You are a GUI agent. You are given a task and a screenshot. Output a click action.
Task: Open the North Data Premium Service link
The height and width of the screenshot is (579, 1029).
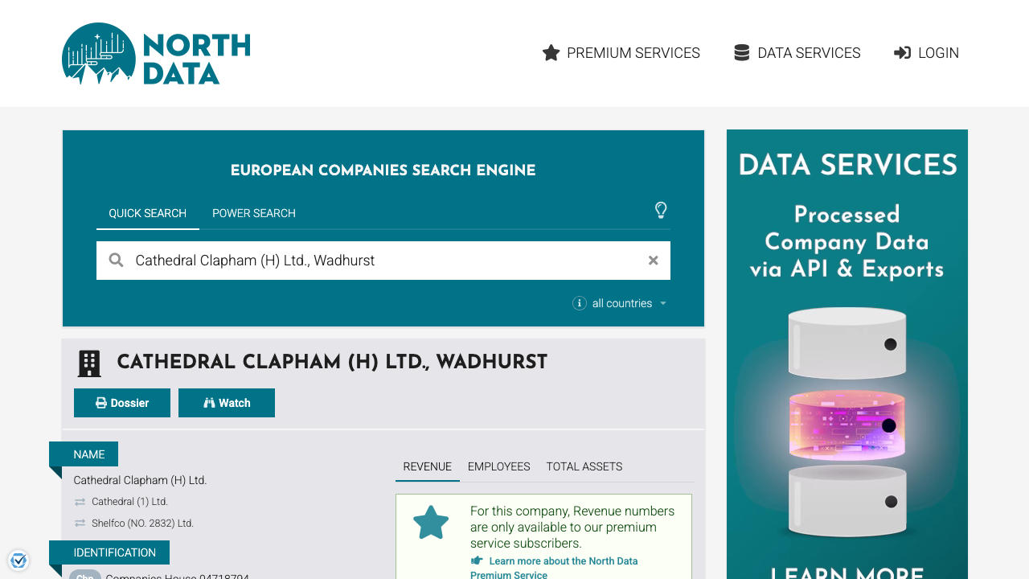tap(554, 561)
